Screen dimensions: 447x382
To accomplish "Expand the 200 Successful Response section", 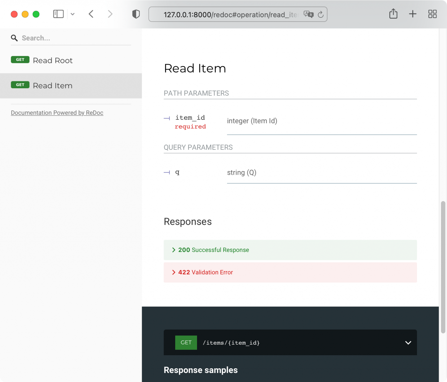I will [x=213, y=250].
